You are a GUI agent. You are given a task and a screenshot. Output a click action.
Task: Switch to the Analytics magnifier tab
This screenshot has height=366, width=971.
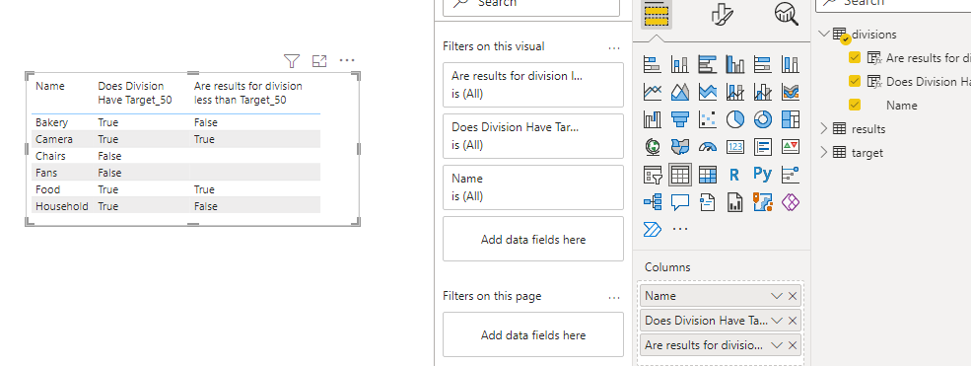pyautogui.click(x=787, y=14)
